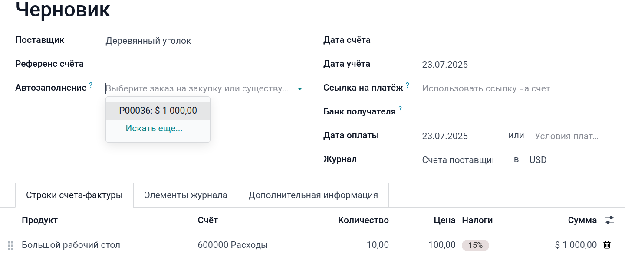Open column settings adjust icon
Image resolution: width=625 pixels, height=257 pixels.
pos(609,220)
